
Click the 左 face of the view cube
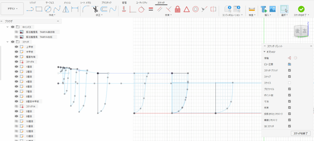click(x=304, y=31)
